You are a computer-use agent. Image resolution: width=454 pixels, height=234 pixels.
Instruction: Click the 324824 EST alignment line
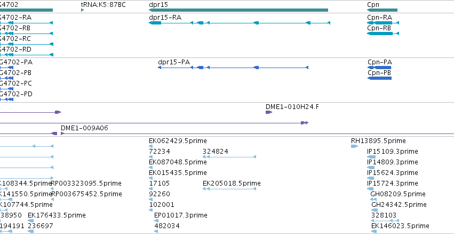(x=229, y=157)
